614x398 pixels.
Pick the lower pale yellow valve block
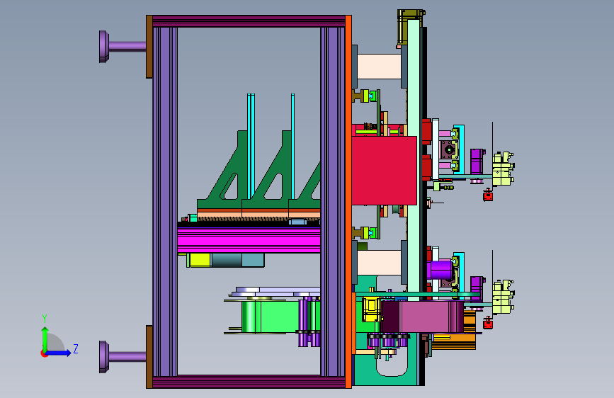point(504,297)
